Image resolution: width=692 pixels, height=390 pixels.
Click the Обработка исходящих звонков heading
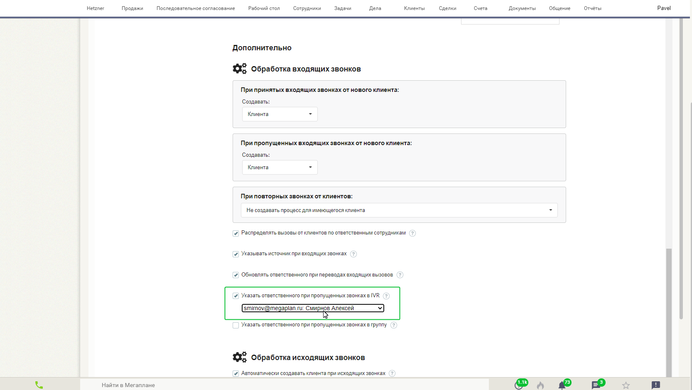point(308,358)
